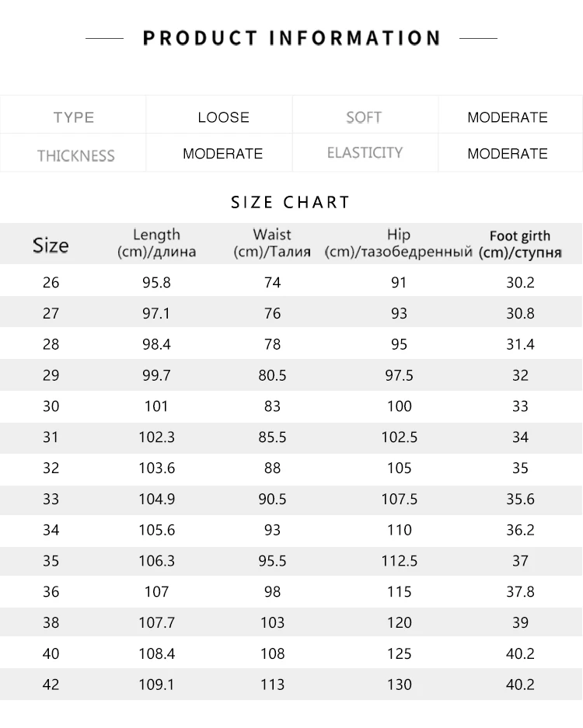This screenshot has height=728, width=583.
Task: Click the Length (cm) column header
Action: (156, 243)
